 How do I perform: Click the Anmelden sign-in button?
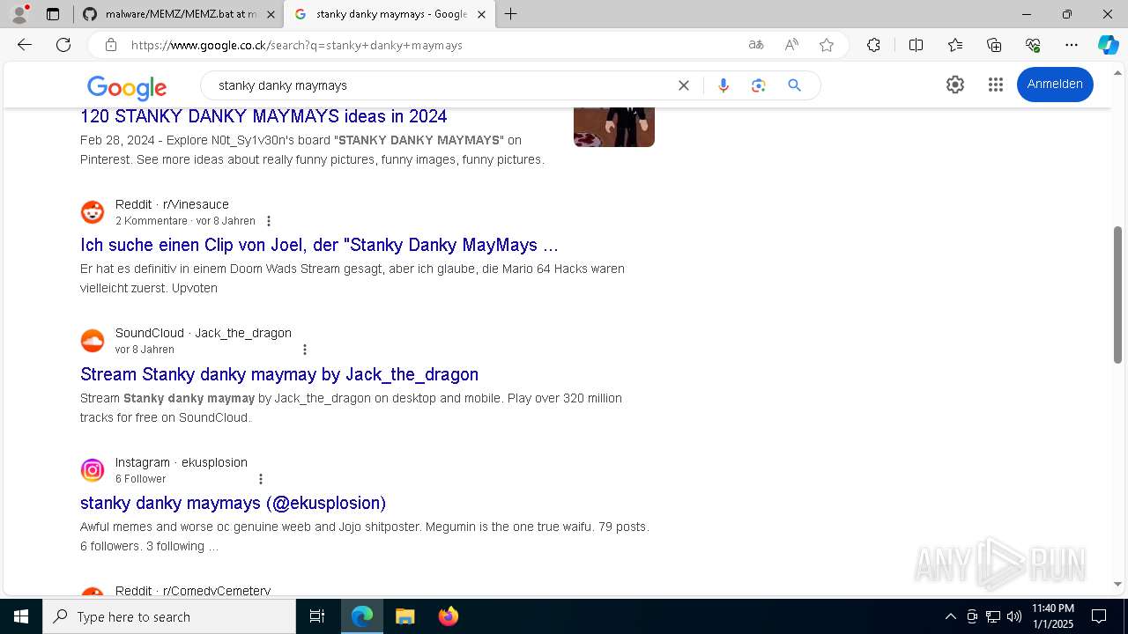[x=1055, y=85]
